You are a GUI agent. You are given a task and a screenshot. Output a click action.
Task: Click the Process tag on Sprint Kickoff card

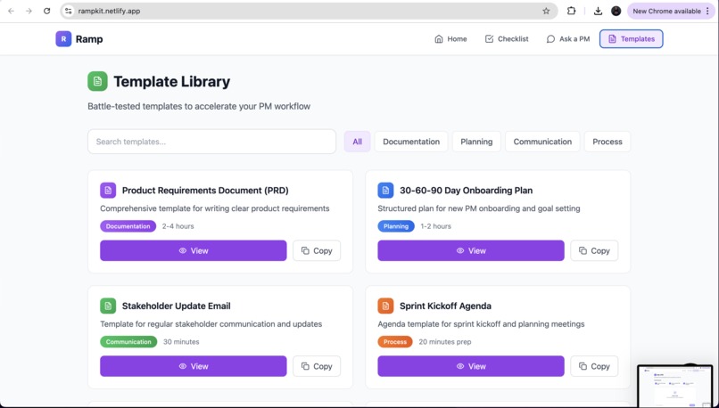point(395,341)
